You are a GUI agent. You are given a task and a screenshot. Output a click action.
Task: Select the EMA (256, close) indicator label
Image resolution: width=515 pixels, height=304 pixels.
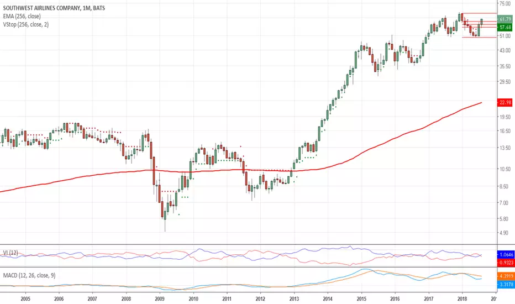click(22, 16)
